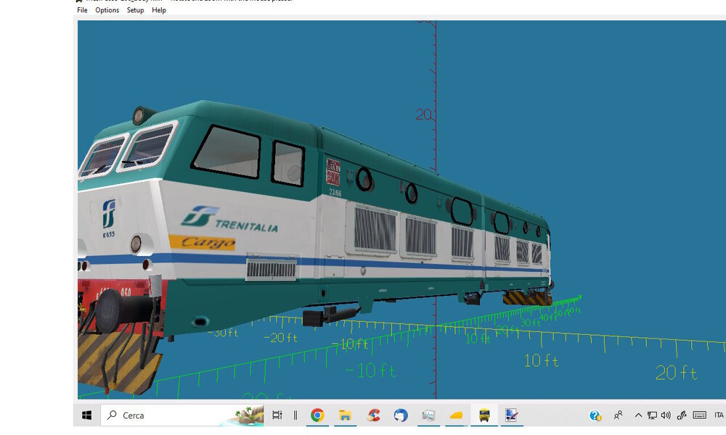The width and height of the screenshot is (726, 435).
Task: Open the Options menu
Action: click(x=107, y=10)
